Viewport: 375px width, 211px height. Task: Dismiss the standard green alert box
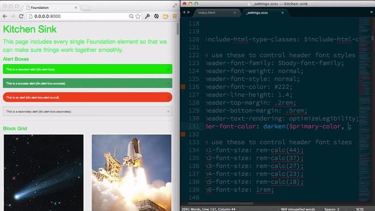pos(168,69)
